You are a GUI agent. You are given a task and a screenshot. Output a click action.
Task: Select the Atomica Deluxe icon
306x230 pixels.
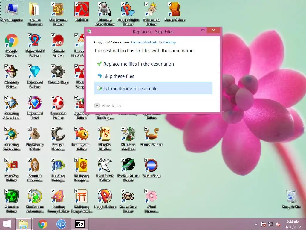tap(12, 196)
